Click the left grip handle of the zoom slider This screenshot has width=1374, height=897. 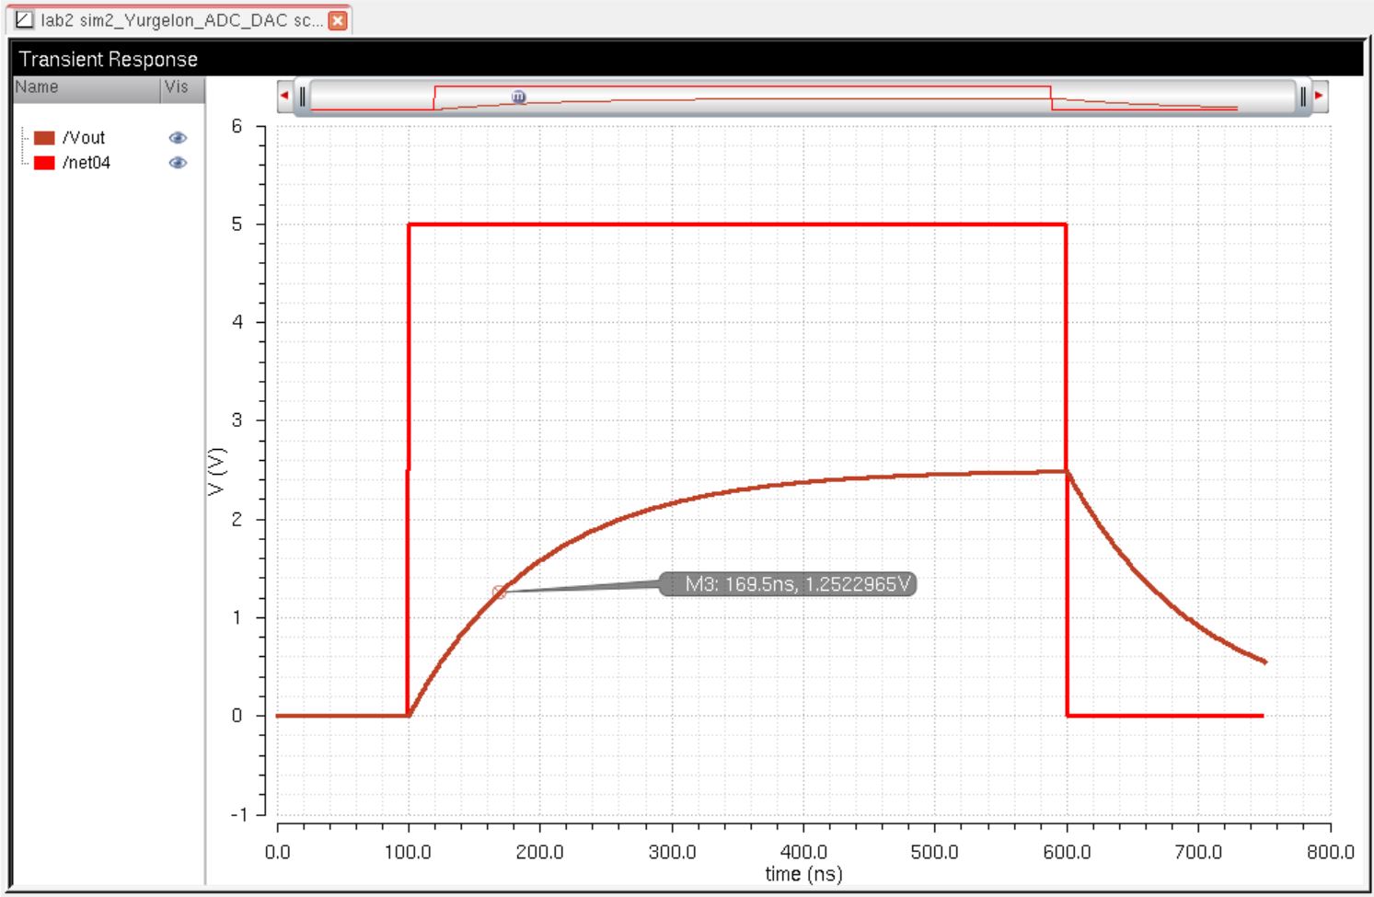pyautogui.click(x=302, y=96)
